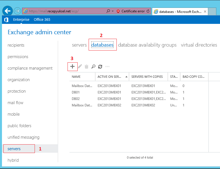
Task: Click the browser Back arrow button
Action: [8, 11]
